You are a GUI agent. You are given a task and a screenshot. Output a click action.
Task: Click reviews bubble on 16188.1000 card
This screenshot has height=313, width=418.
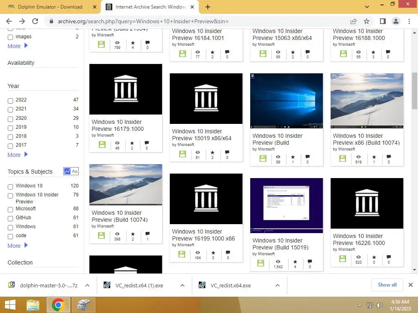pyautogui.click(x=388, y=52)
